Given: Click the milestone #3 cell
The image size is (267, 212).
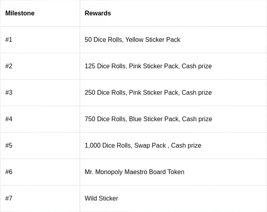Looking at the screenshot, I should [9, 93].
